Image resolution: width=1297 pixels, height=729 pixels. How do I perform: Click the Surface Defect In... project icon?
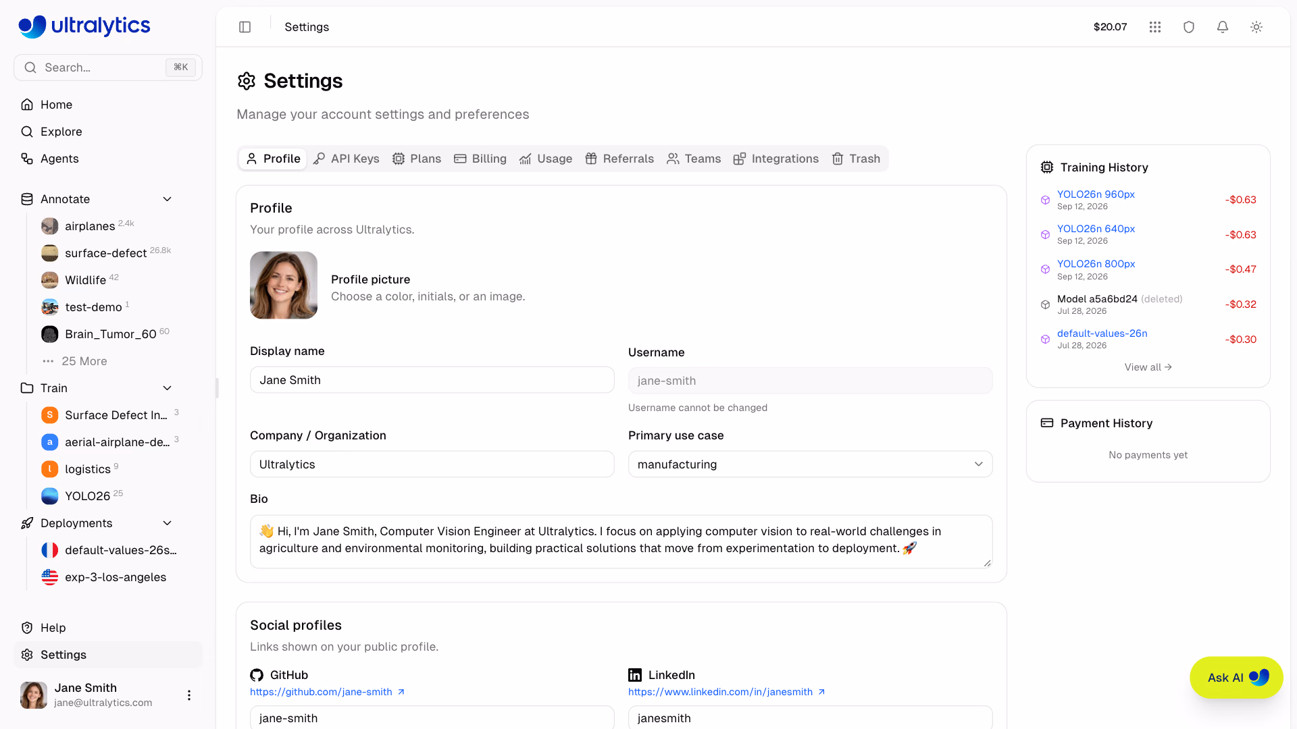click(x=50, y=415)
